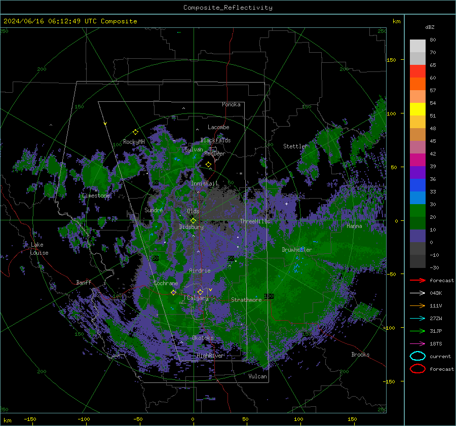Image resolution: width=456 pixels, height=426 pixels.
Task: Click the Sundre town label
Action: click(x=154, y=210)
